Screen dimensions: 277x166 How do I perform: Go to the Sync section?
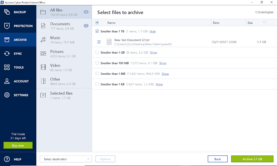tap(18, 54)
